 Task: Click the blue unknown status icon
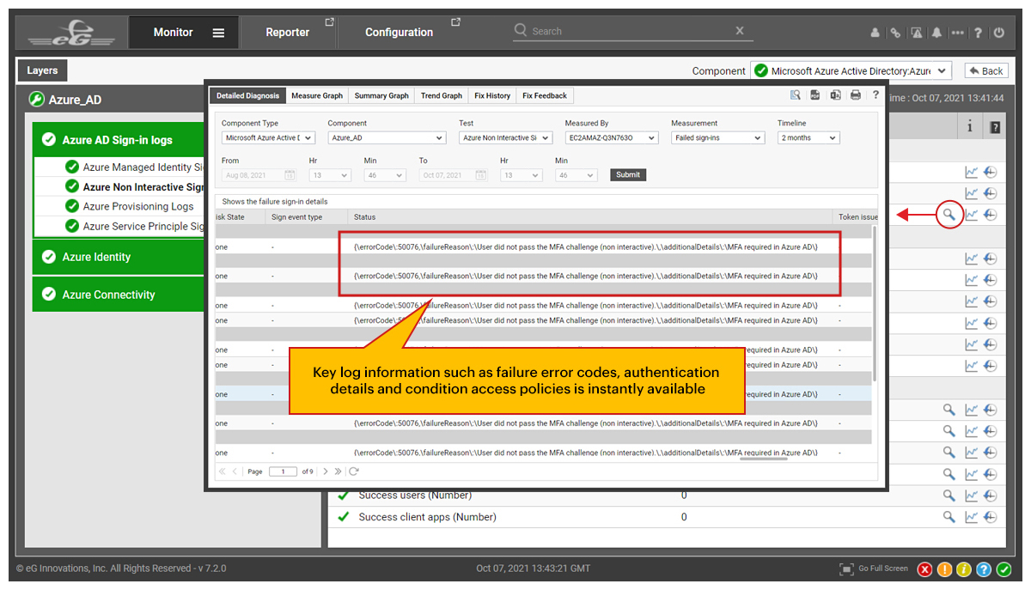pos(984,569)
